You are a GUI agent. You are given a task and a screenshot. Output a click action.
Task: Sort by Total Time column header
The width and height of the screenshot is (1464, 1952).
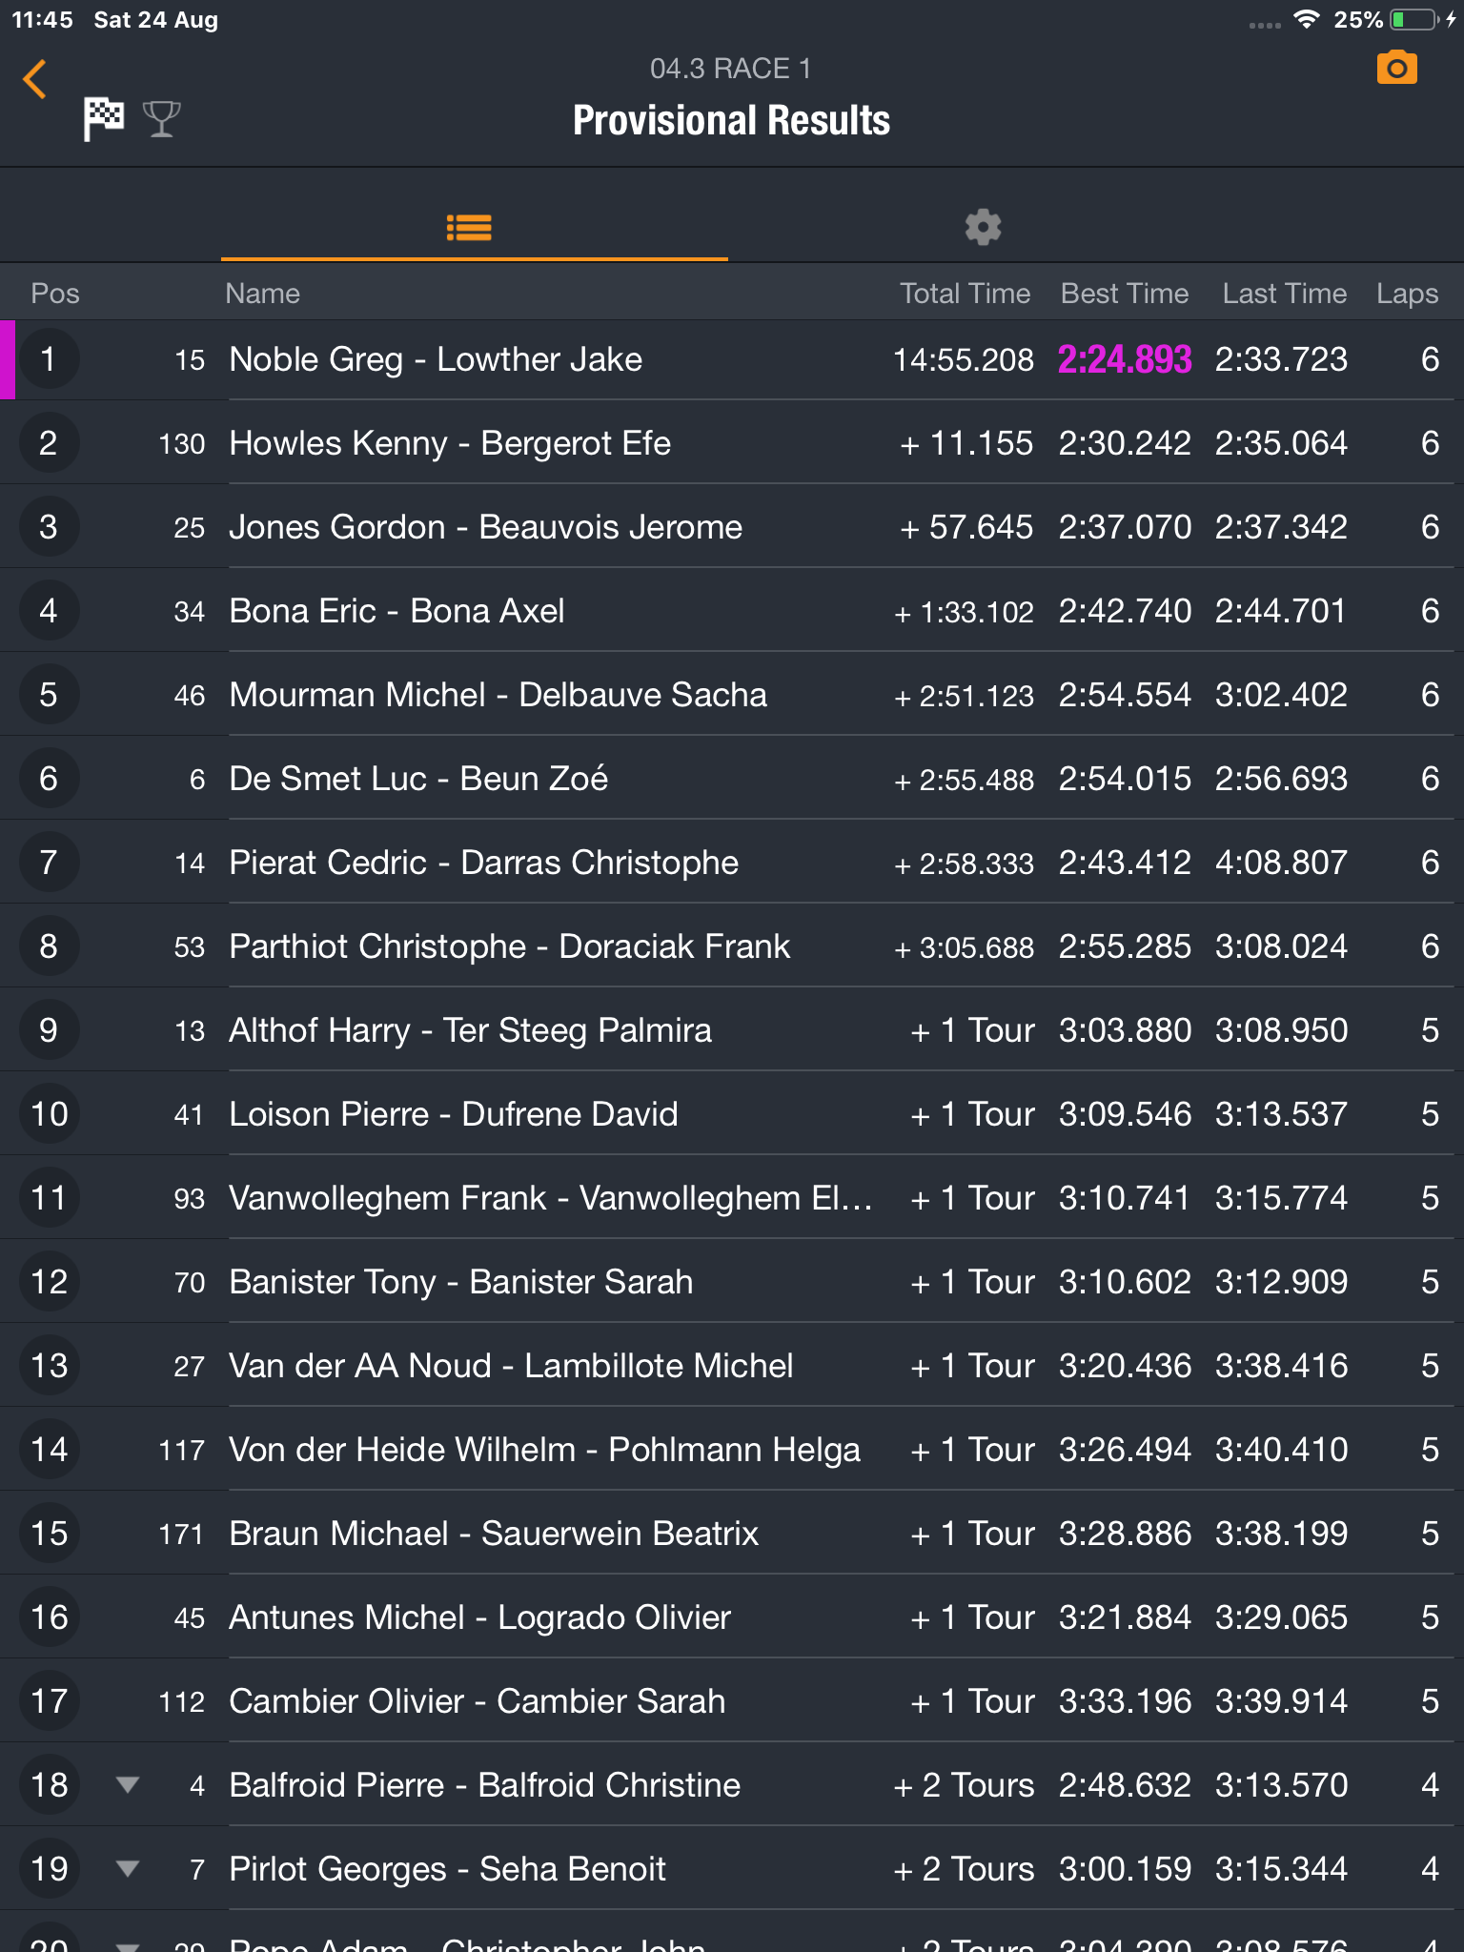(965, 293)
